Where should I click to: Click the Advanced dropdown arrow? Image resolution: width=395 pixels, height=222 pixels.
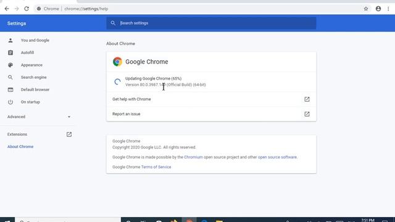tap(69, 117)
